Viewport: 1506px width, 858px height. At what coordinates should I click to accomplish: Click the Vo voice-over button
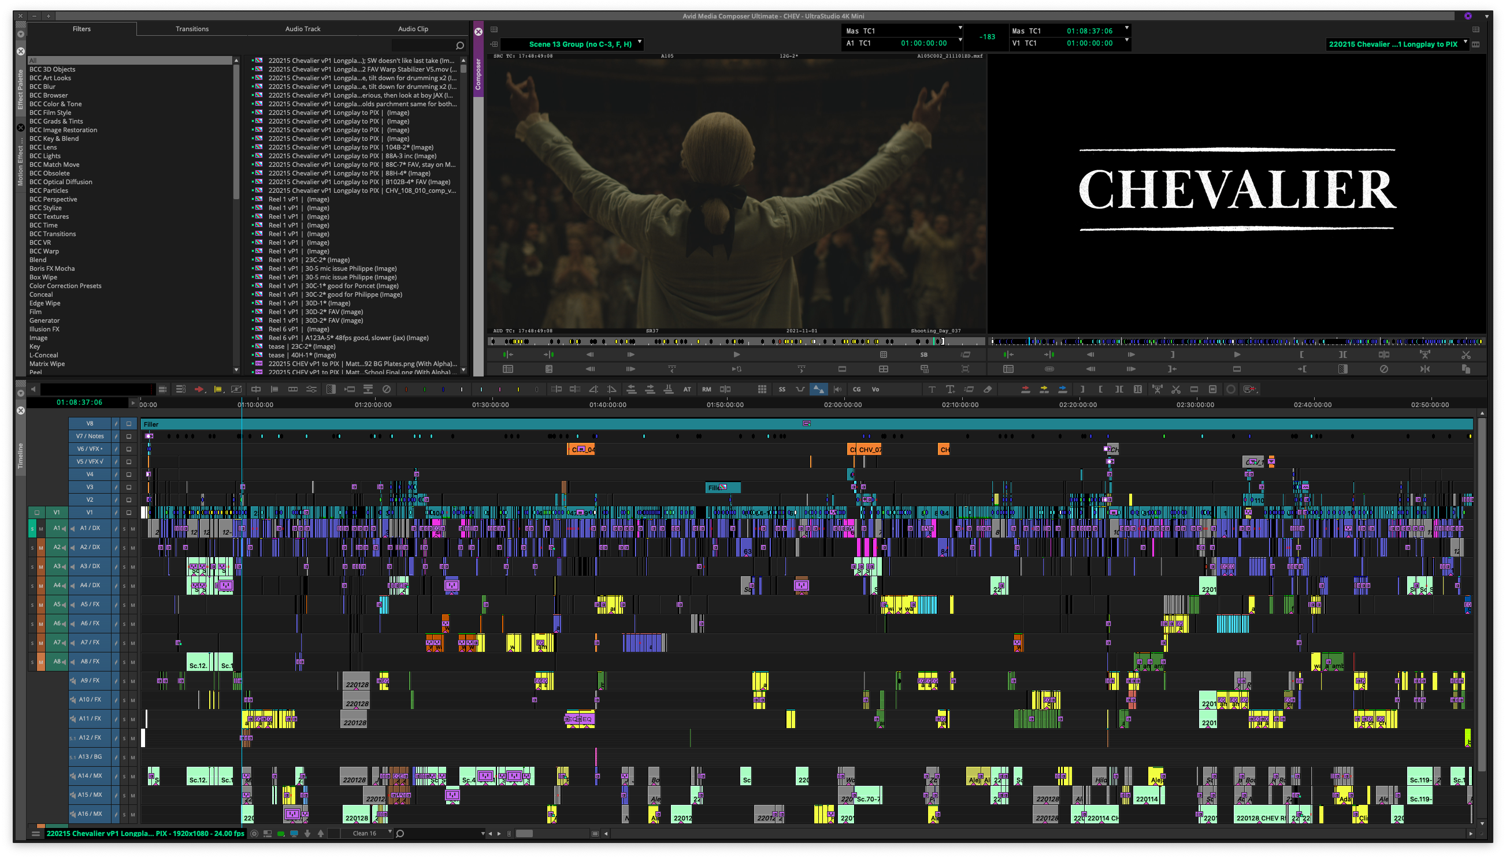(x=876, y=389)
